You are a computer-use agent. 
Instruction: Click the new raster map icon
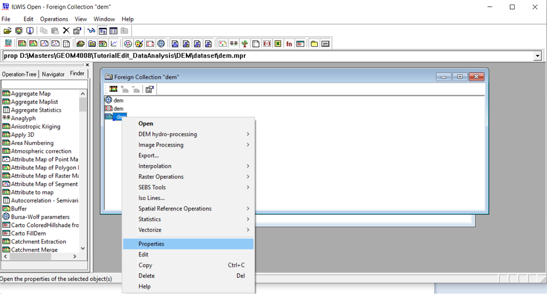coord(22,44)
